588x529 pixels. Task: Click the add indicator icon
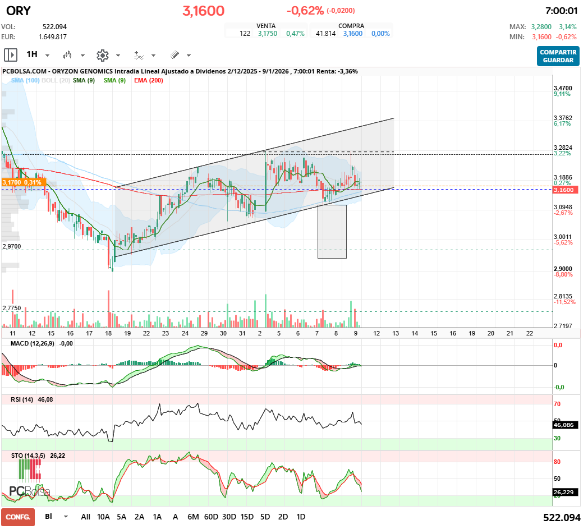point(140,55)
